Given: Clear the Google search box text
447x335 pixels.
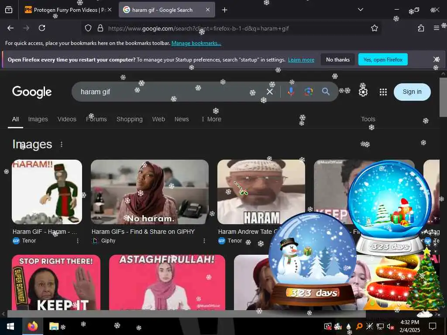Looking at the screenshot, I should (x=270, y=92).
